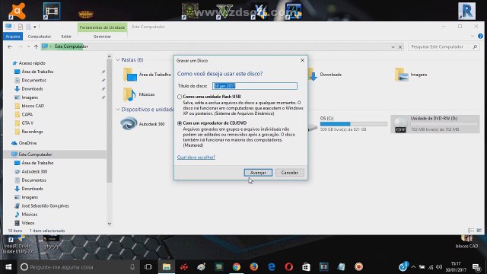Open 'Qual devo escolher?' help link
The width and height of the screenshot is (487, 274).
click(196, 158)
